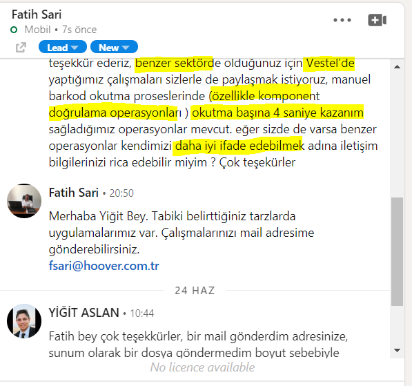This screenshot has width=412, height=386.
Task: Click Fatih Sari name in header
Action: (37, 15)
